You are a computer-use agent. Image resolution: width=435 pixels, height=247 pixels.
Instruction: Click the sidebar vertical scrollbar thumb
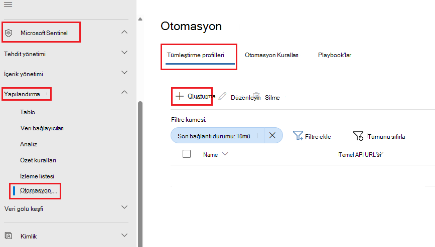pos(140,174)
